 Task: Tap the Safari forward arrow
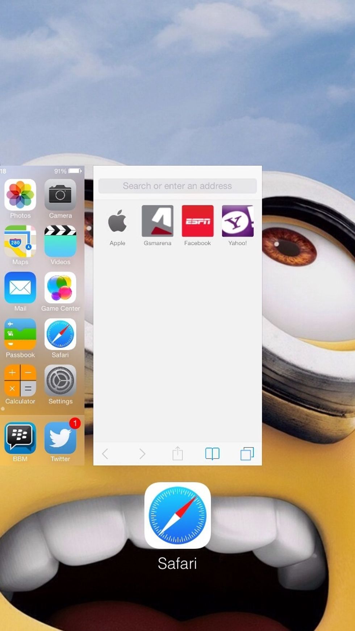(x=142, y=454)
